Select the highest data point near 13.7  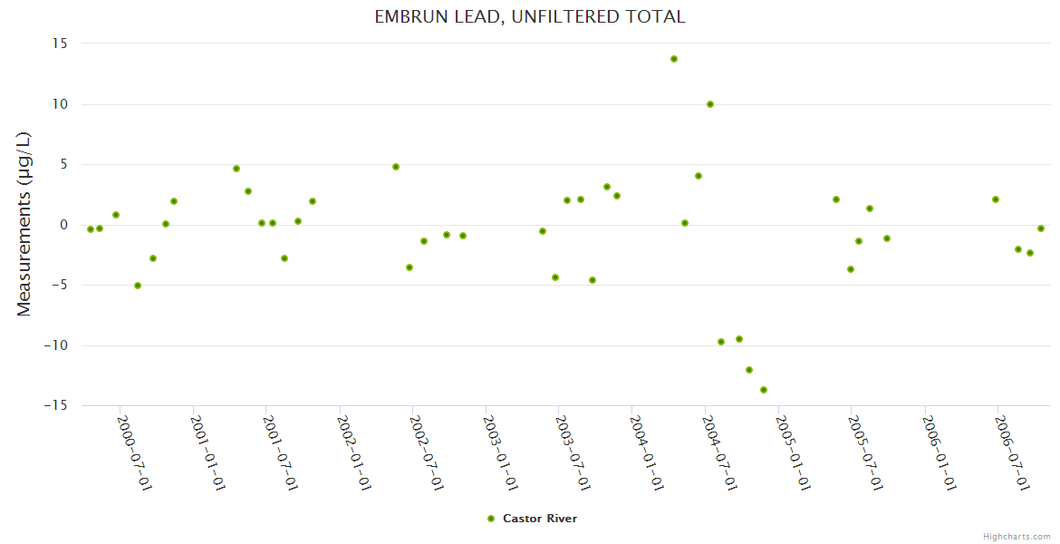pos(674,59)
